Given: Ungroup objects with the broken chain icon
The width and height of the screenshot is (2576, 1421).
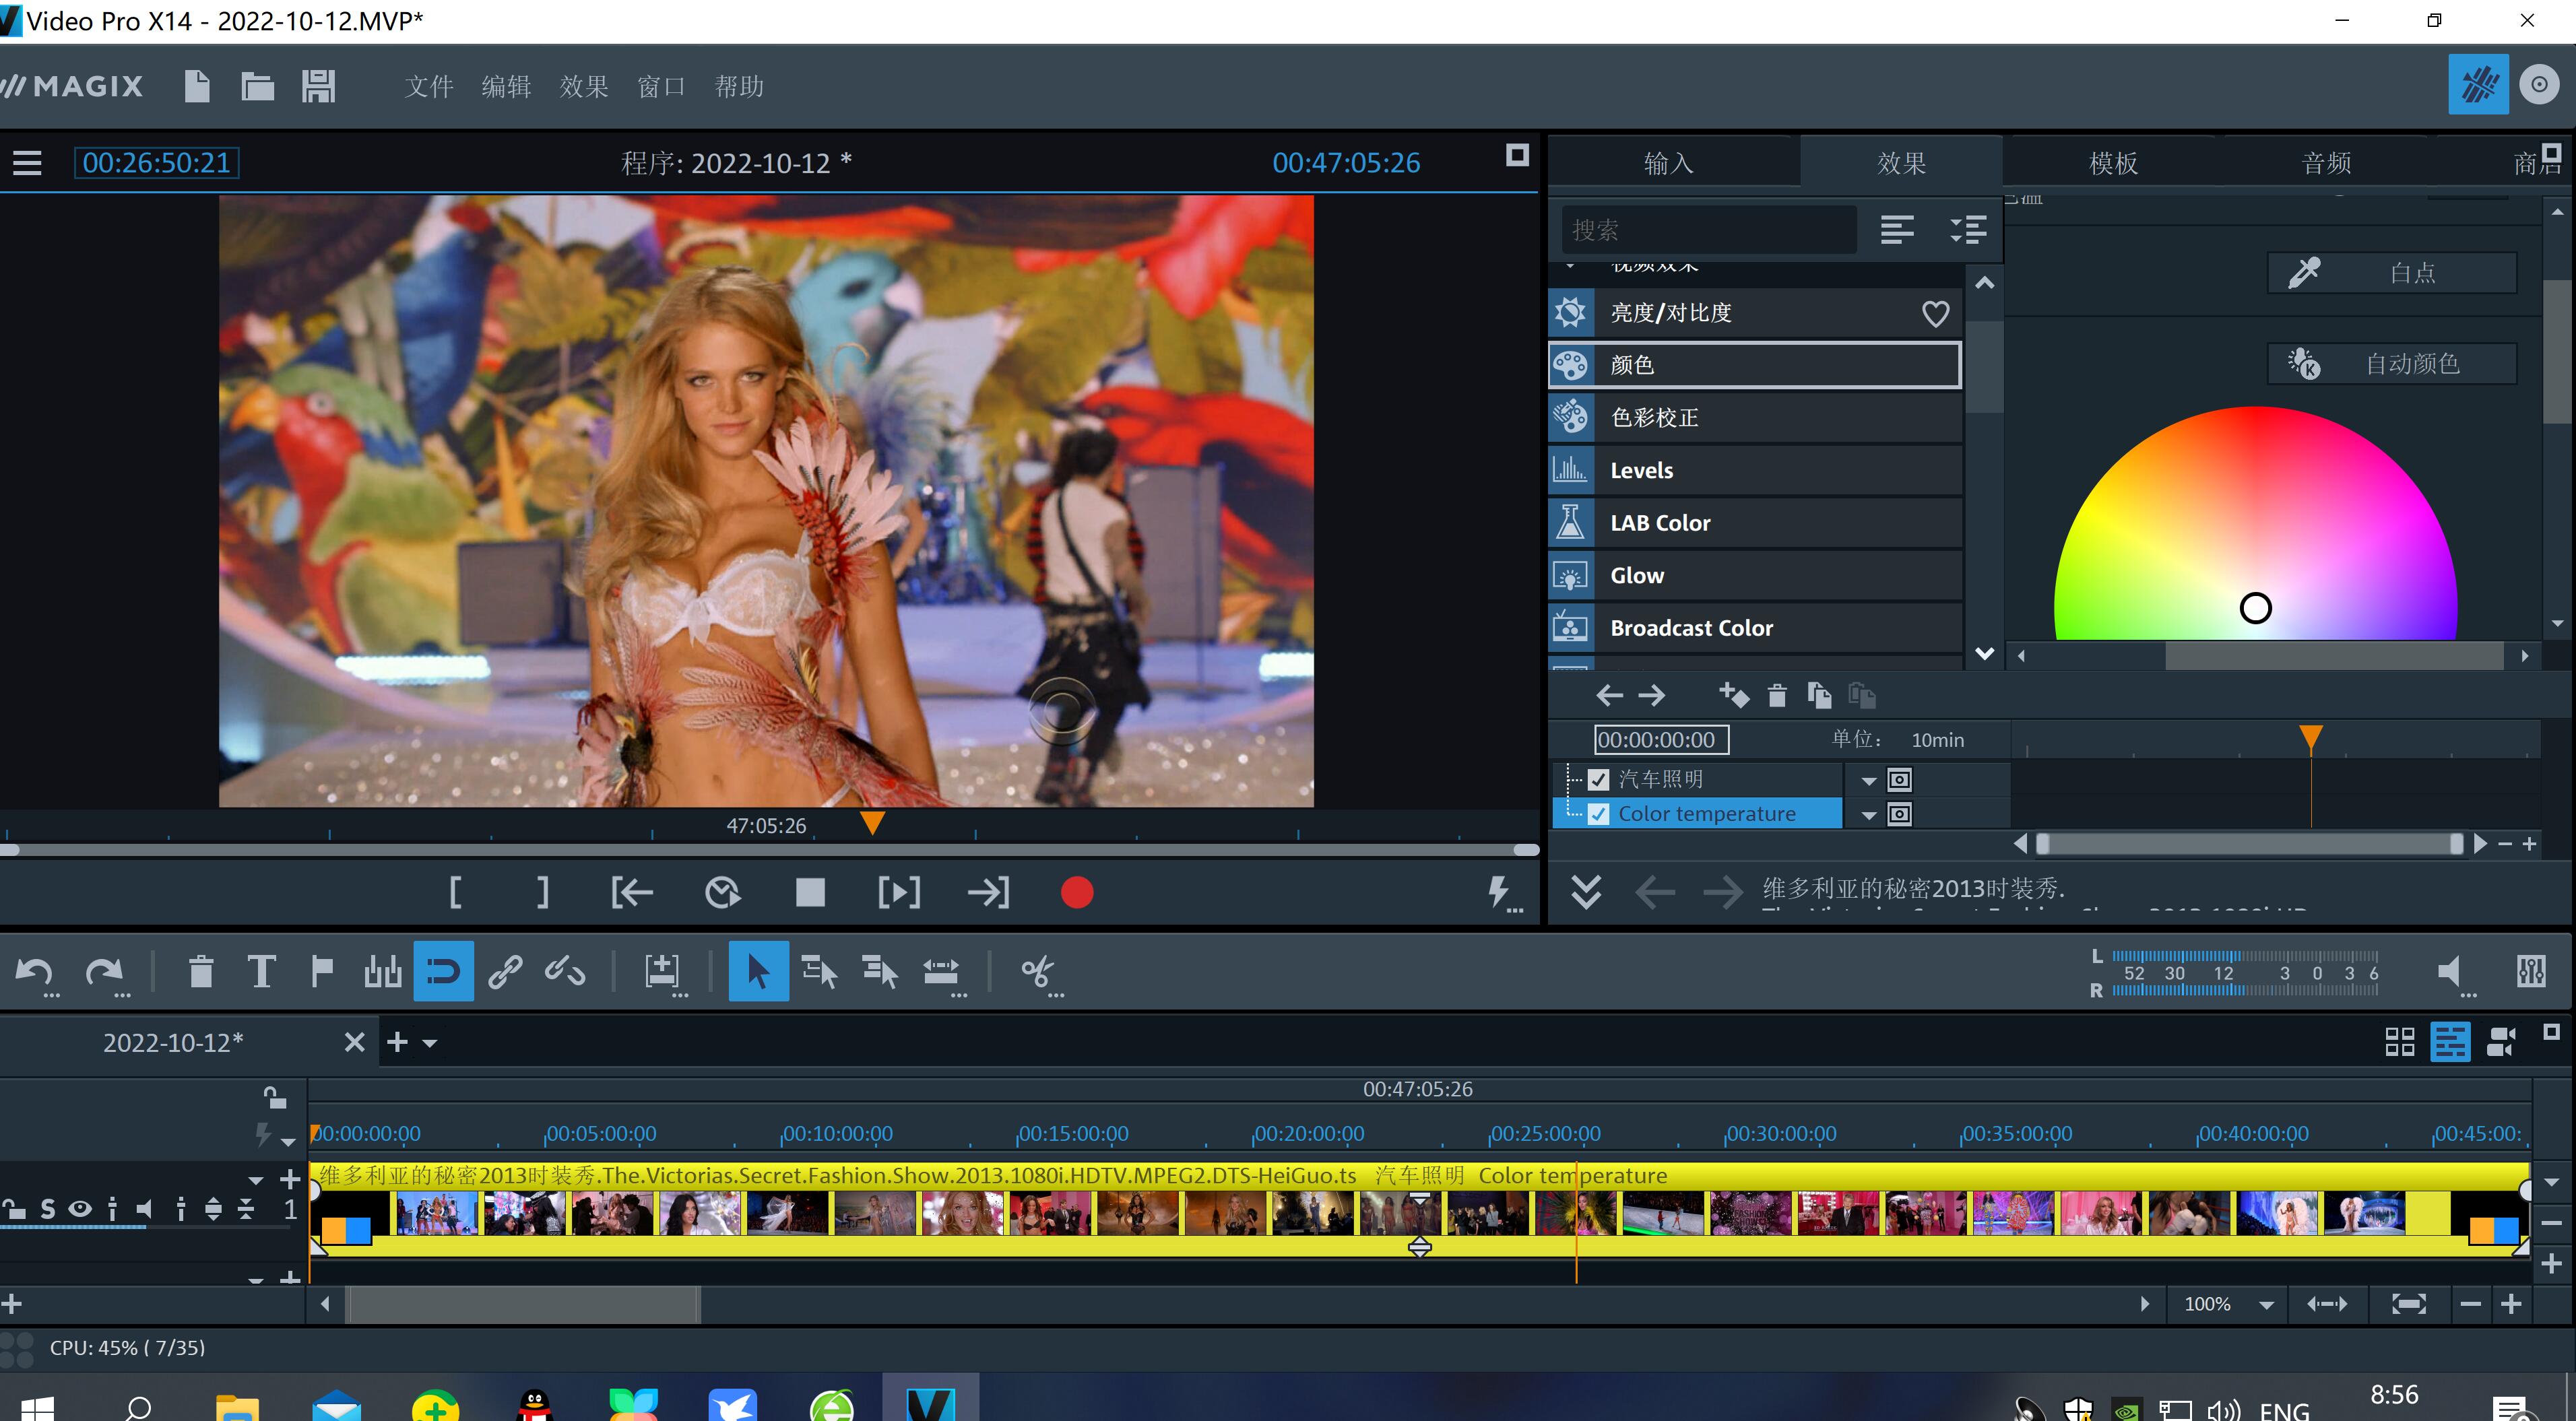Looking at the screenshot, I should 565,971.
